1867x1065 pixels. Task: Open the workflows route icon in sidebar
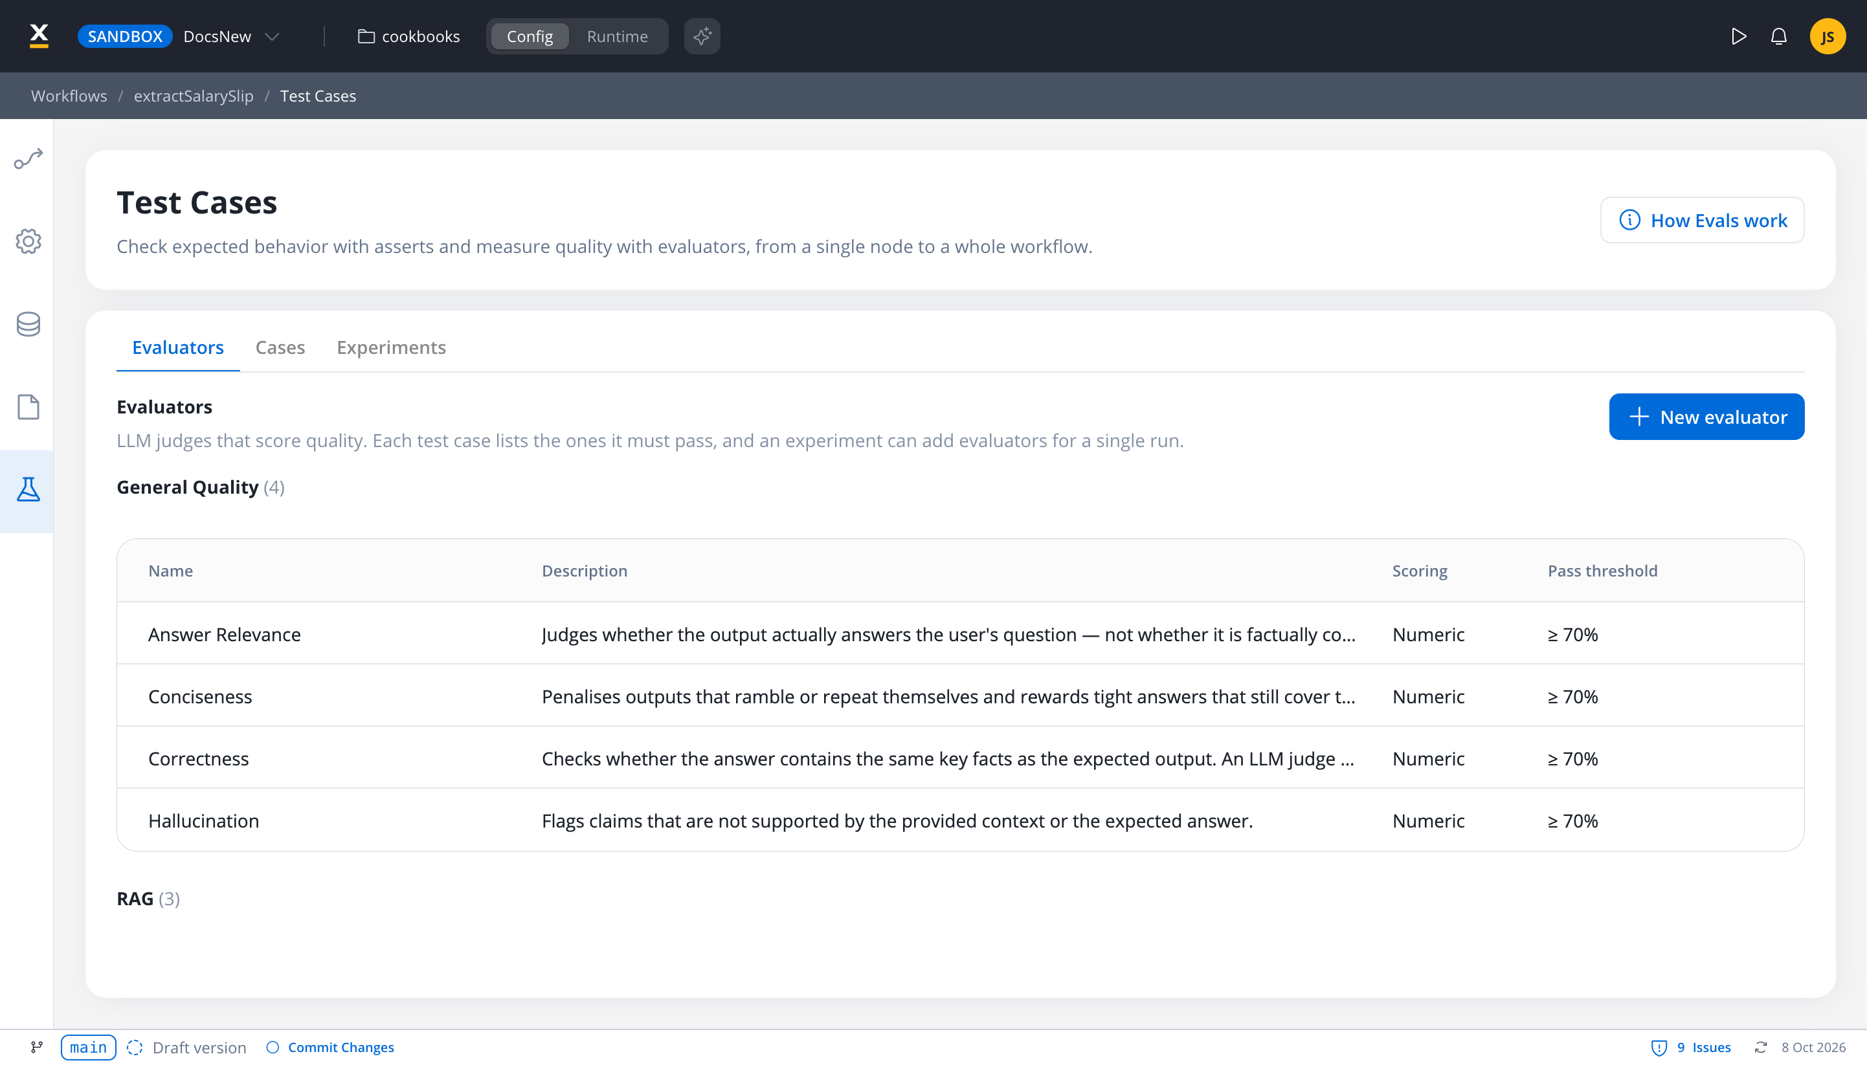click(28, 159)
